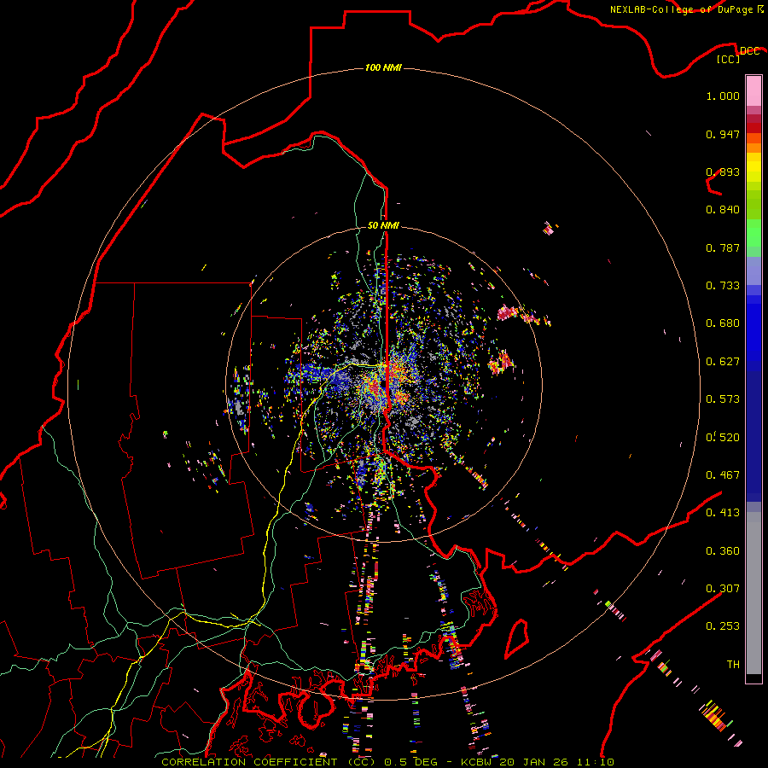Click the 0.467 legend value
Image resolution: width=768 pixels, height=768 pixels.
(x=723, y=475)
